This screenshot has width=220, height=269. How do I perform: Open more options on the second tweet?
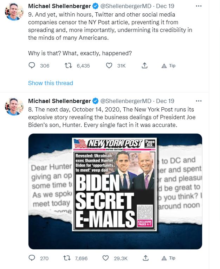click(198, 101)
